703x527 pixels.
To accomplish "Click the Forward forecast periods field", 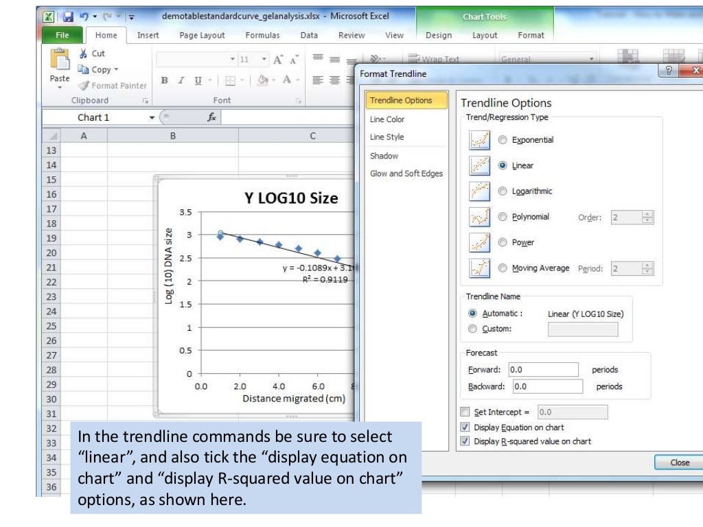I will coord(543,370).
